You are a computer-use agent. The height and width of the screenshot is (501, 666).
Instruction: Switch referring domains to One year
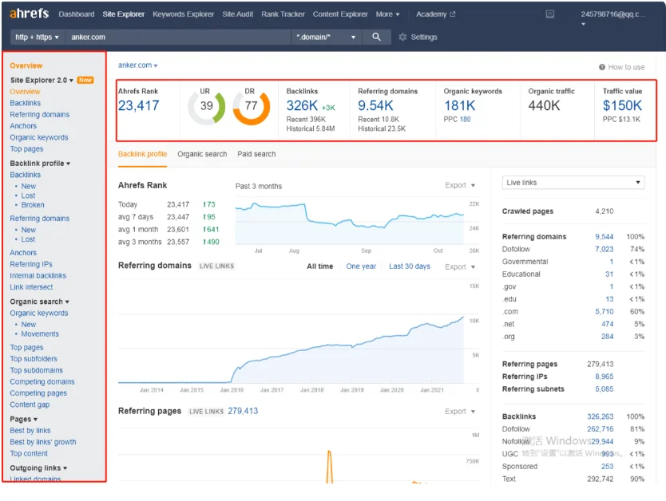click(x=361, y=266)
